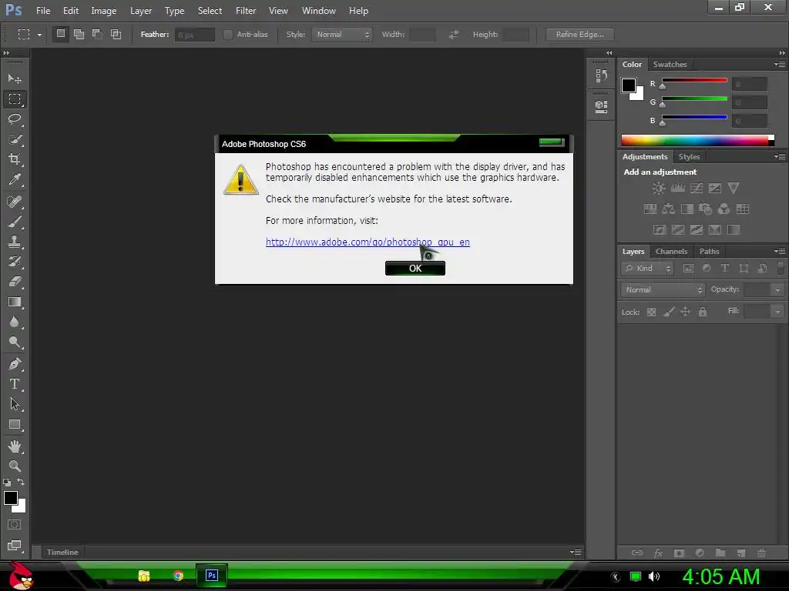The height and width of the screenshot is (591, 789).
Task: Click OK in the dialog
Action: 415,269
